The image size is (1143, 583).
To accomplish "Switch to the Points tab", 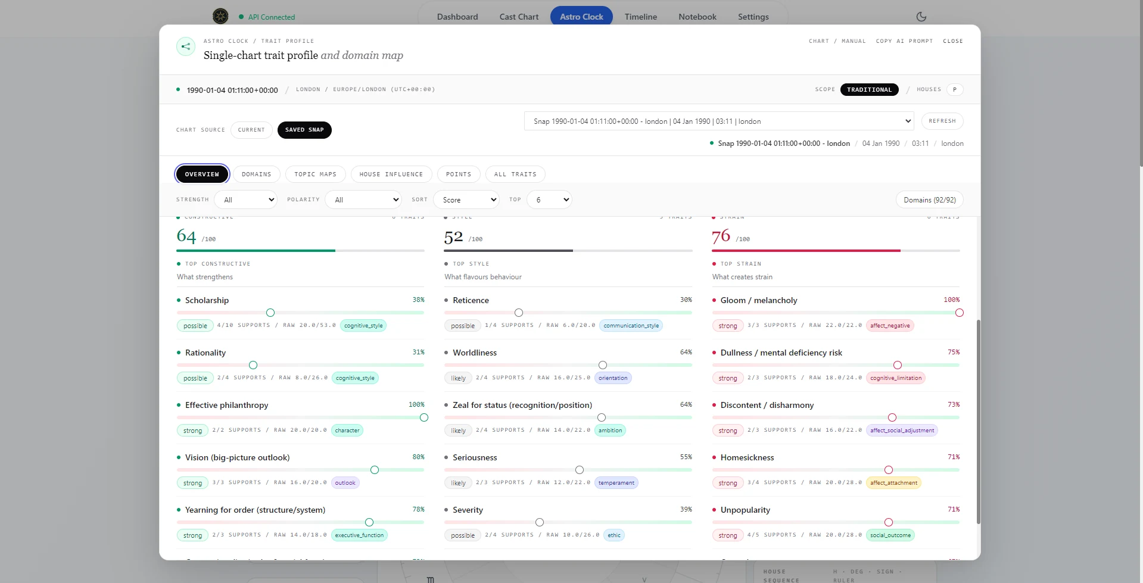I will pyautogui.click(x=459, y=174).
